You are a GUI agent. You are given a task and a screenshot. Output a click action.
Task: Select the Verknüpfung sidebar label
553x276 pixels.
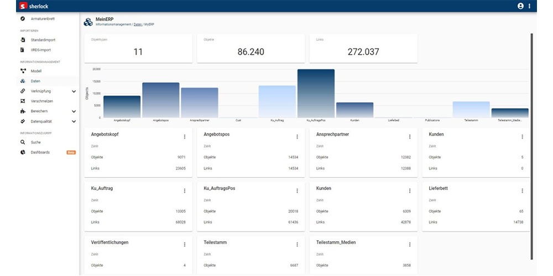tap(41, 91)
